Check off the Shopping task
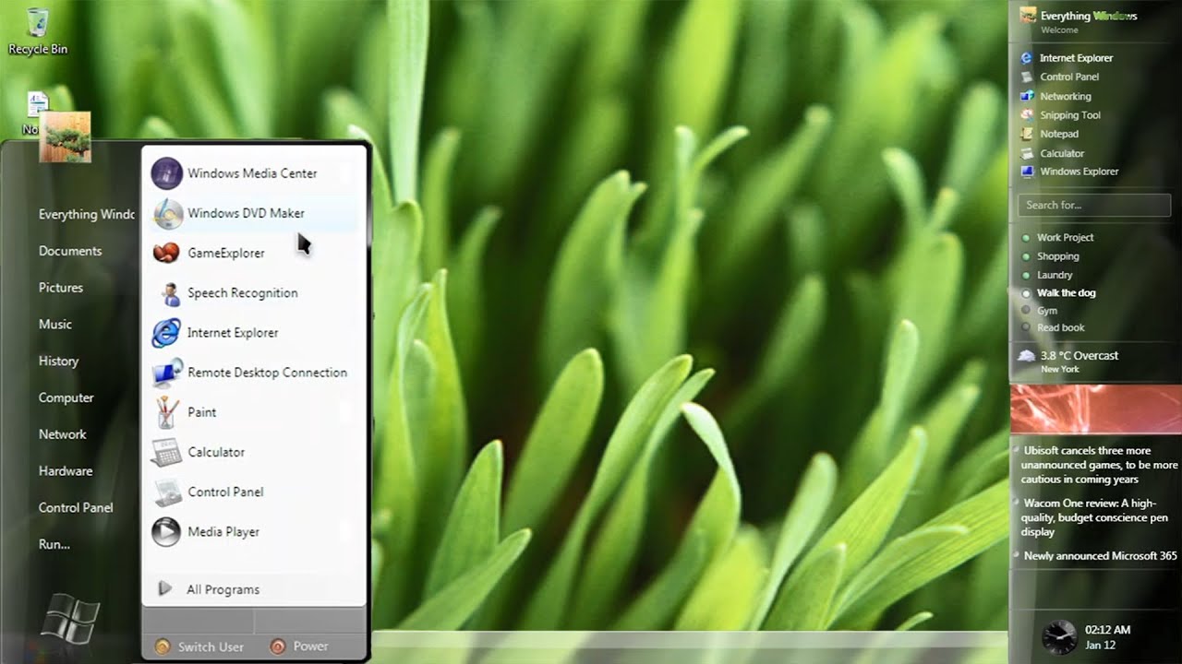 [1026, 256]
